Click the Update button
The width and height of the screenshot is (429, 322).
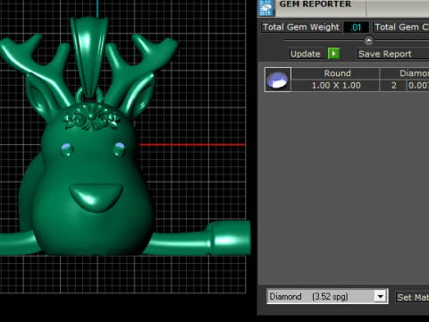coord(307,54)
